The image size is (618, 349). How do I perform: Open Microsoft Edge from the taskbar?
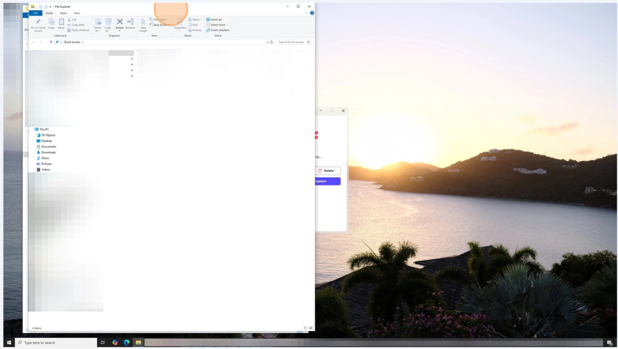tap(127, 342)
